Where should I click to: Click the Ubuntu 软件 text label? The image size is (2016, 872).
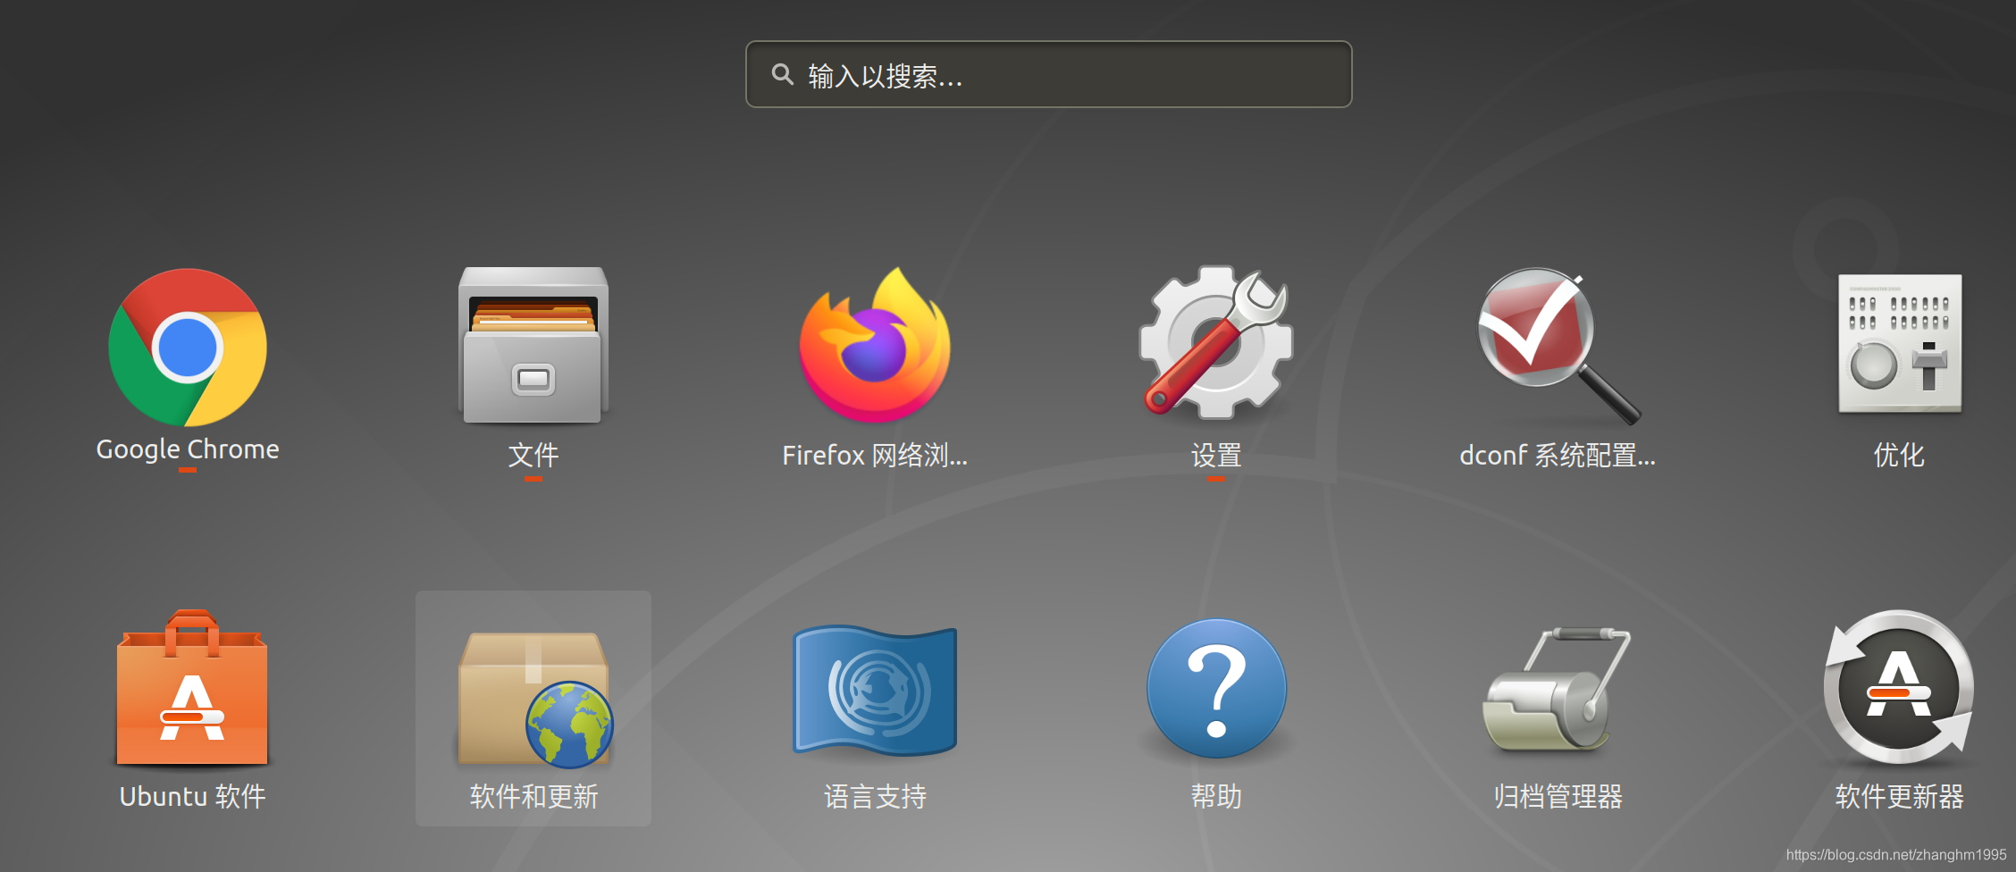coord(192,796)
